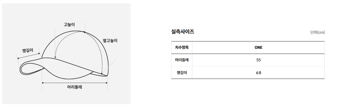Click the ONE size column header
The image size is (339, 107).
coord(258,47)
